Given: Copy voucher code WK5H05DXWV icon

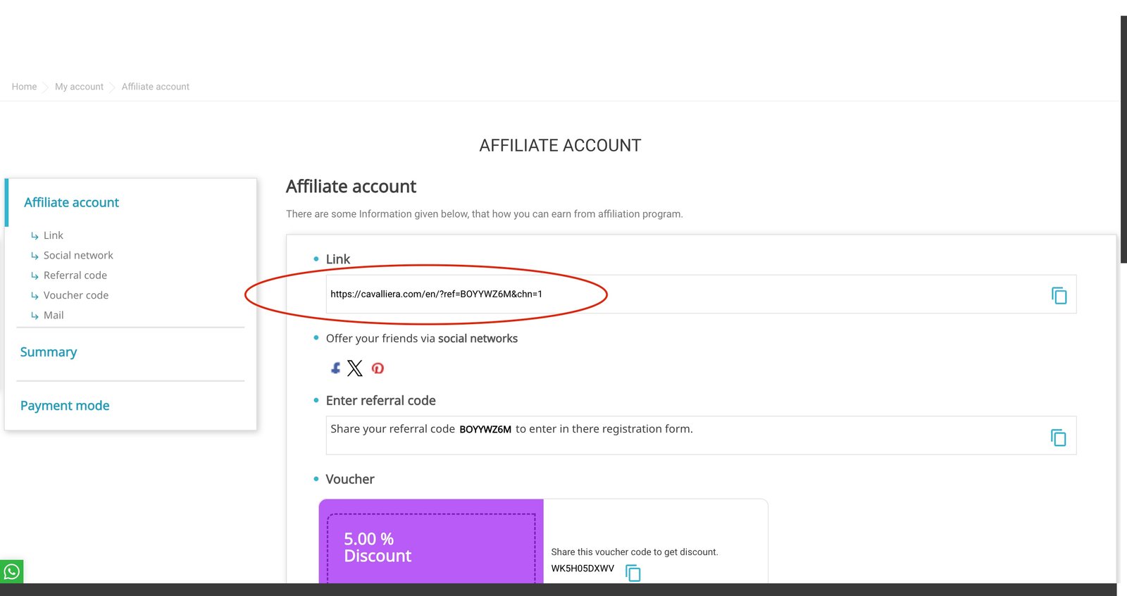Looking at the screenshot, I should click(x=633, y=573).
